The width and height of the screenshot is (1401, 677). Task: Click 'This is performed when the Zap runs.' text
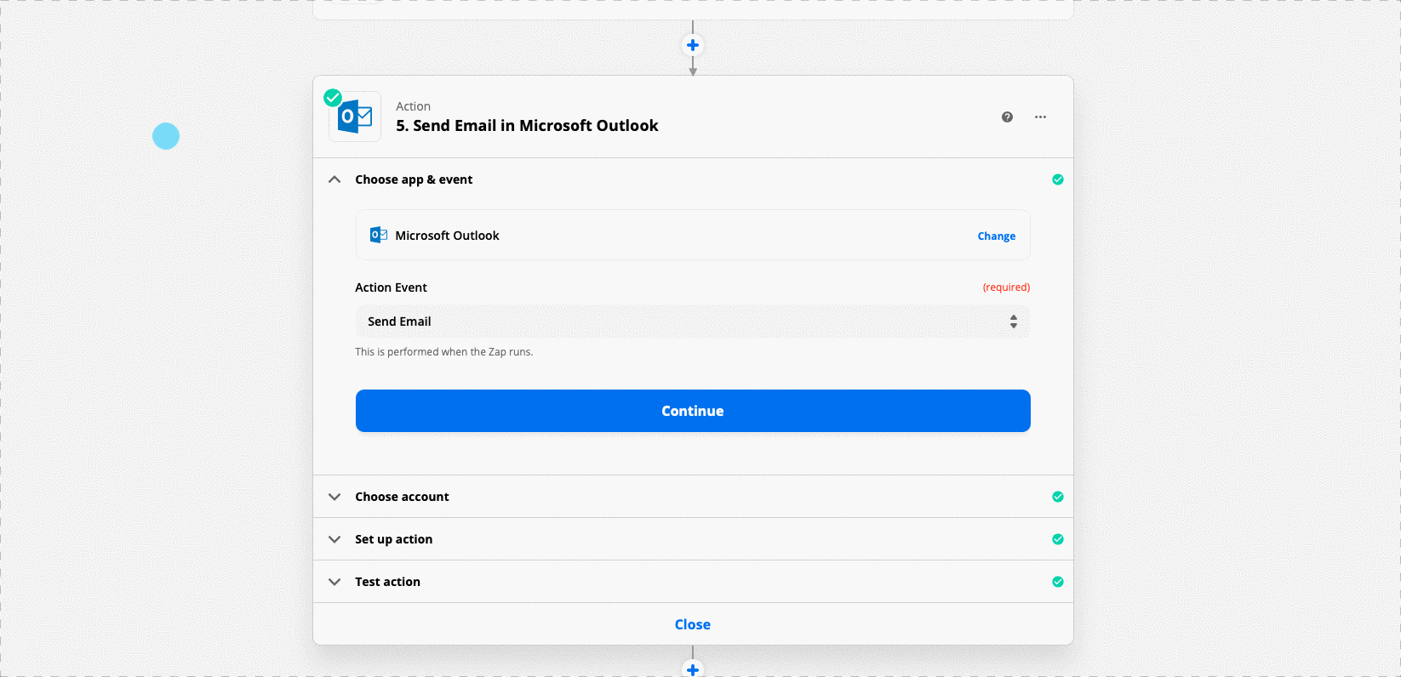click(444, 352)
